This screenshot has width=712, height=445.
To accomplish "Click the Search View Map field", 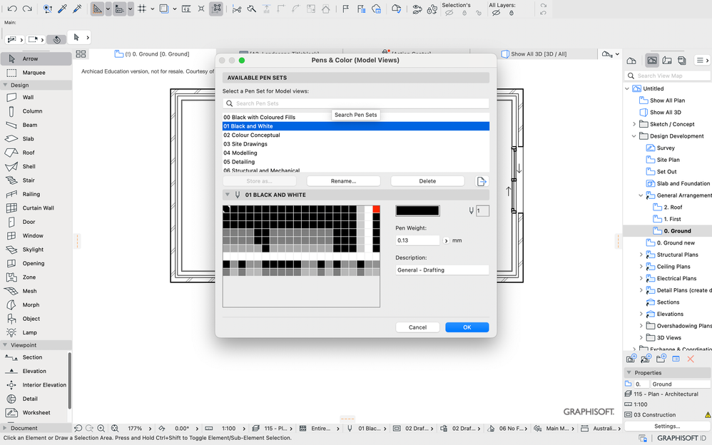I will [x=668, y=76].
